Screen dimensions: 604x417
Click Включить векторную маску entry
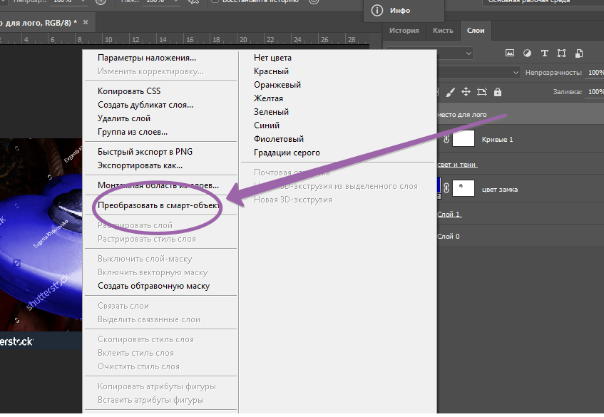coord(153,272)
